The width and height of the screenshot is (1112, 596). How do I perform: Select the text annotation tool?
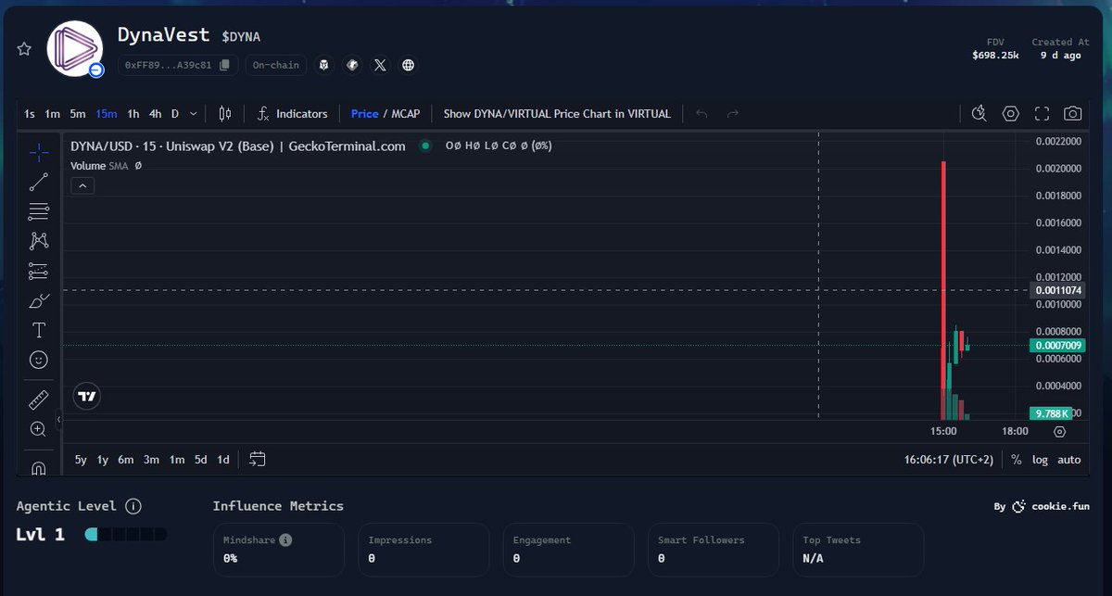pos(39,330)
